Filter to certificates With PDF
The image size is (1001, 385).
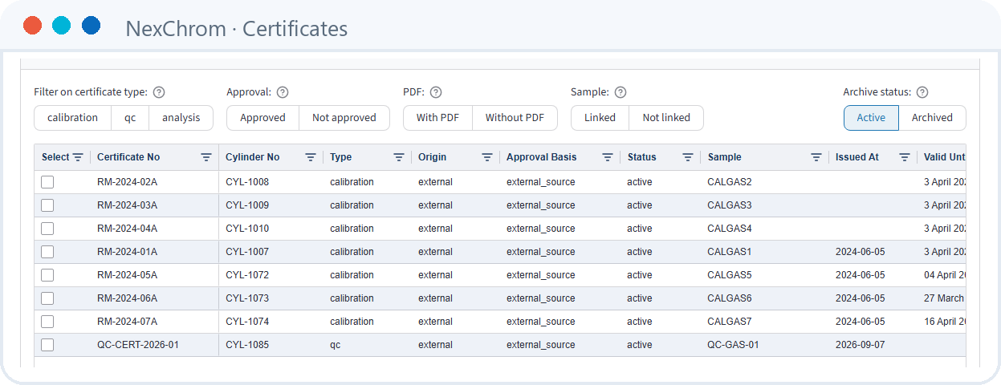pos(437,118)
